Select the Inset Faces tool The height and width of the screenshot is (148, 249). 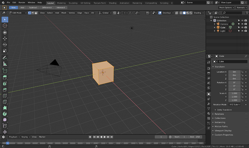pyautogui.click(x=5, y=83)
